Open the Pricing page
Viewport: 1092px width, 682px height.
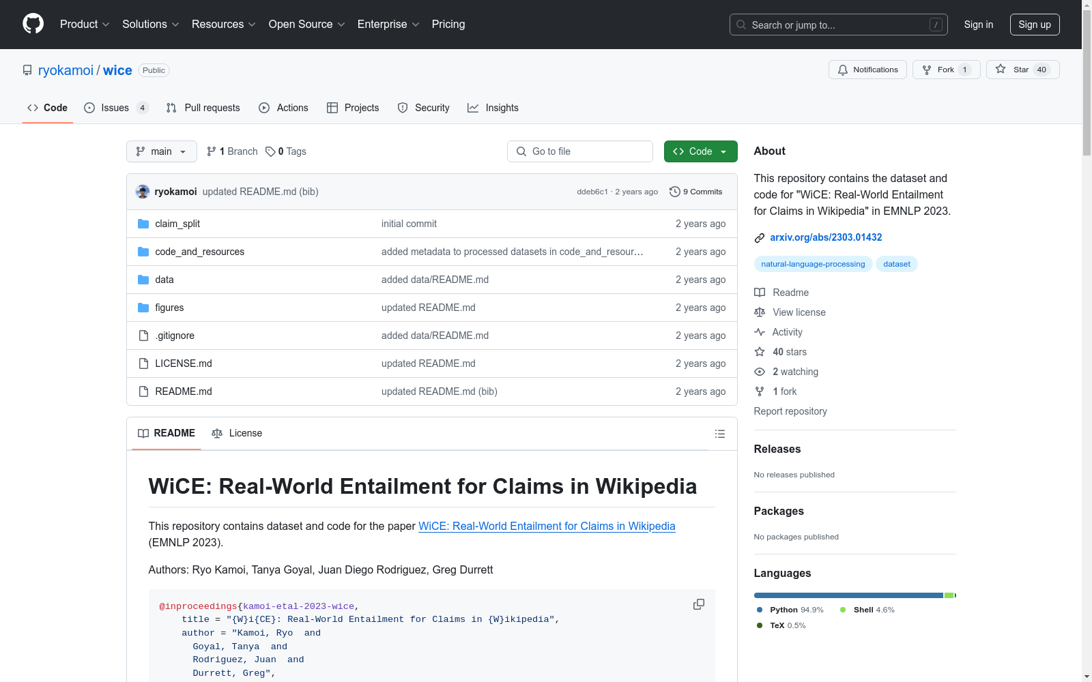coord(448,24)
